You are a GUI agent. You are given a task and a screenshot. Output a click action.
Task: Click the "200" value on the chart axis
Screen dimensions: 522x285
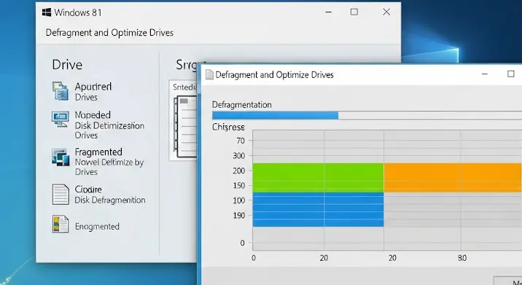click(x=238, y=171)
